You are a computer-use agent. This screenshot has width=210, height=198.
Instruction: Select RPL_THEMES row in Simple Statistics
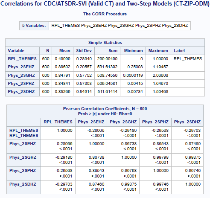(105, 59)
